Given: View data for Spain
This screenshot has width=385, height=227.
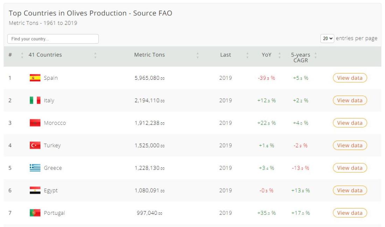Looking at the screenshot, I should click(350, 78).
